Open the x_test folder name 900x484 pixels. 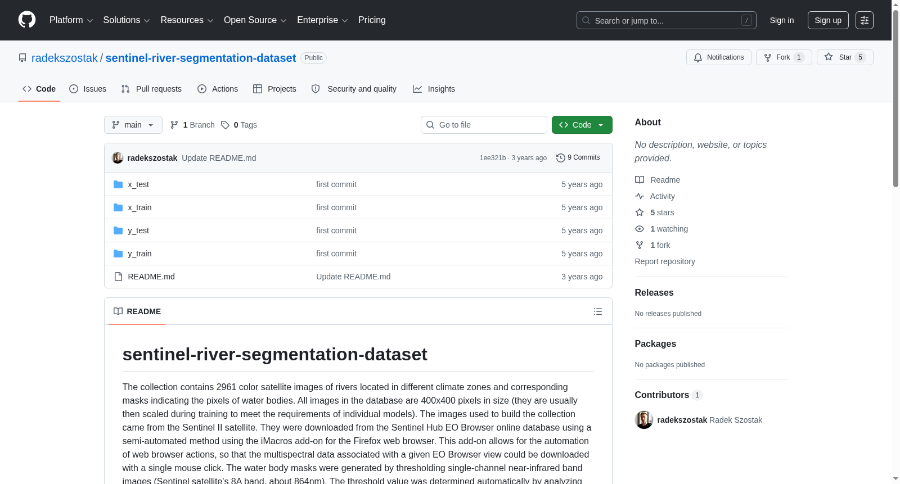138,184
